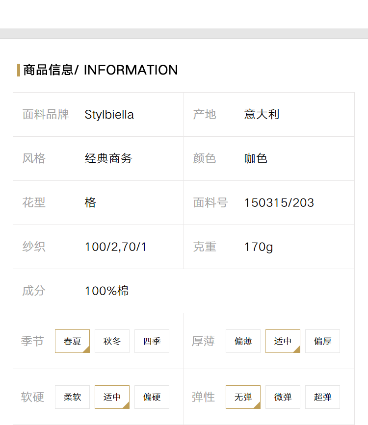Image resolution: width=368 pixels, height=425 pixels.
Task: Click the Stylbiella brand name
Action: (x=109, y=114)
